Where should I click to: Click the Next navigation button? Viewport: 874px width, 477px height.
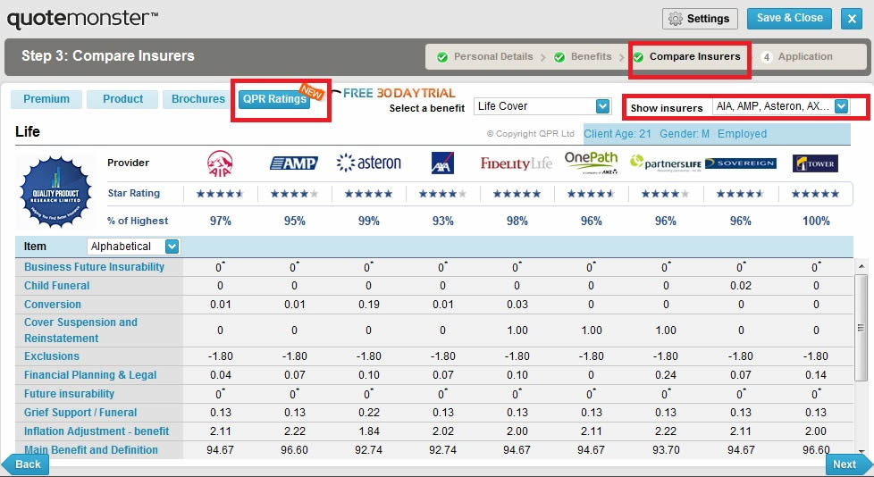[x=845, y=464]
